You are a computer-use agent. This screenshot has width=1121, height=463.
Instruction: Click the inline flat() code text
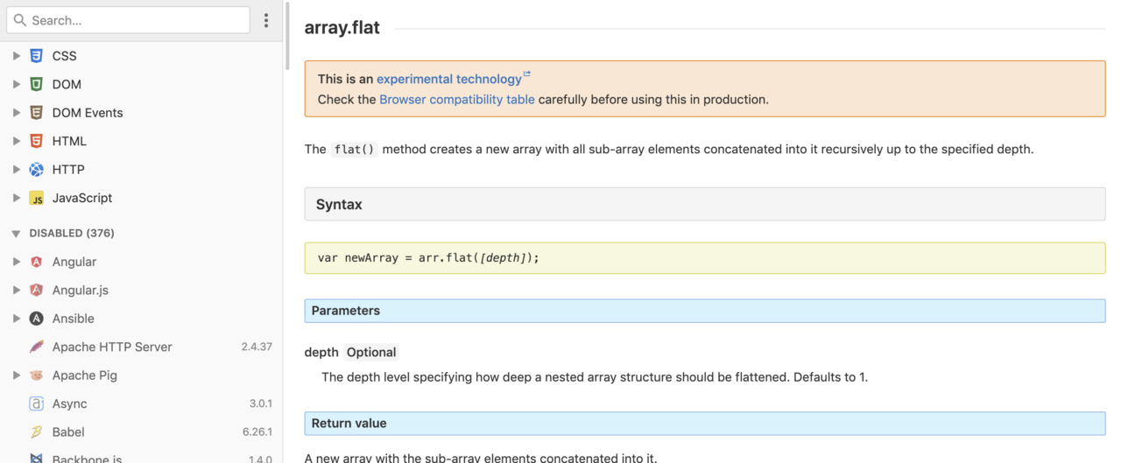click(x=355, y=150)
